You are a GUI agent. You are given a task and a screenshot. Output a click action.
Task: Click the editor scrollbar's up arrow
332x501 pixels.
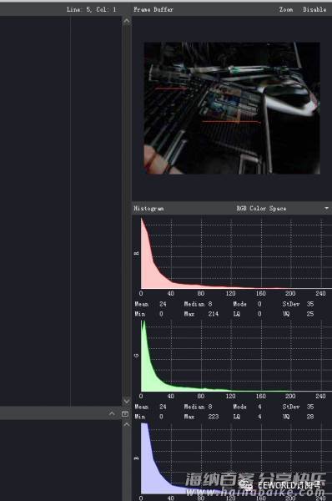pyautogui.click(x=127, y=21)
